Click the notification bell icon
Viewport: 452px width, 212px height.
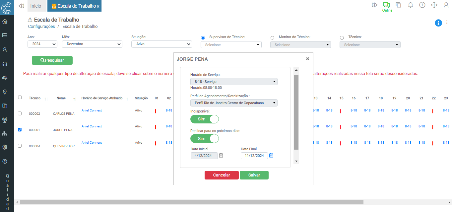[410, 5]
